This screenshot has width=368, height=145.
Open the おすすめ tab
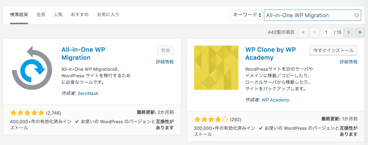click(80, 14)
